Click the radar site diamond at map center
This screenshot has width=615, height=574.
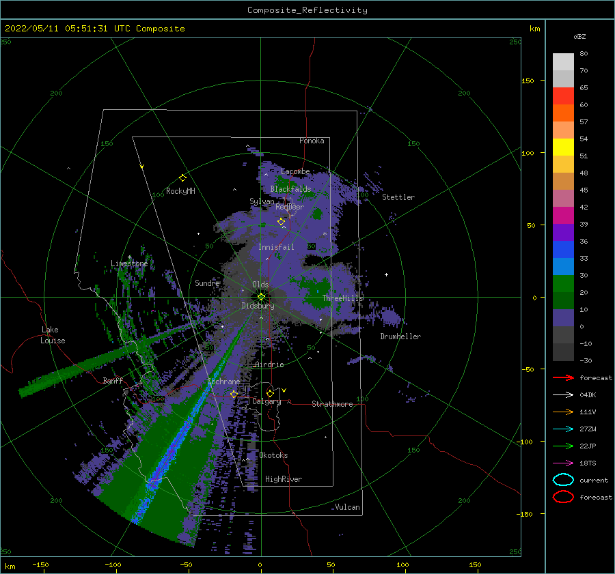click(x=261, y=297)
